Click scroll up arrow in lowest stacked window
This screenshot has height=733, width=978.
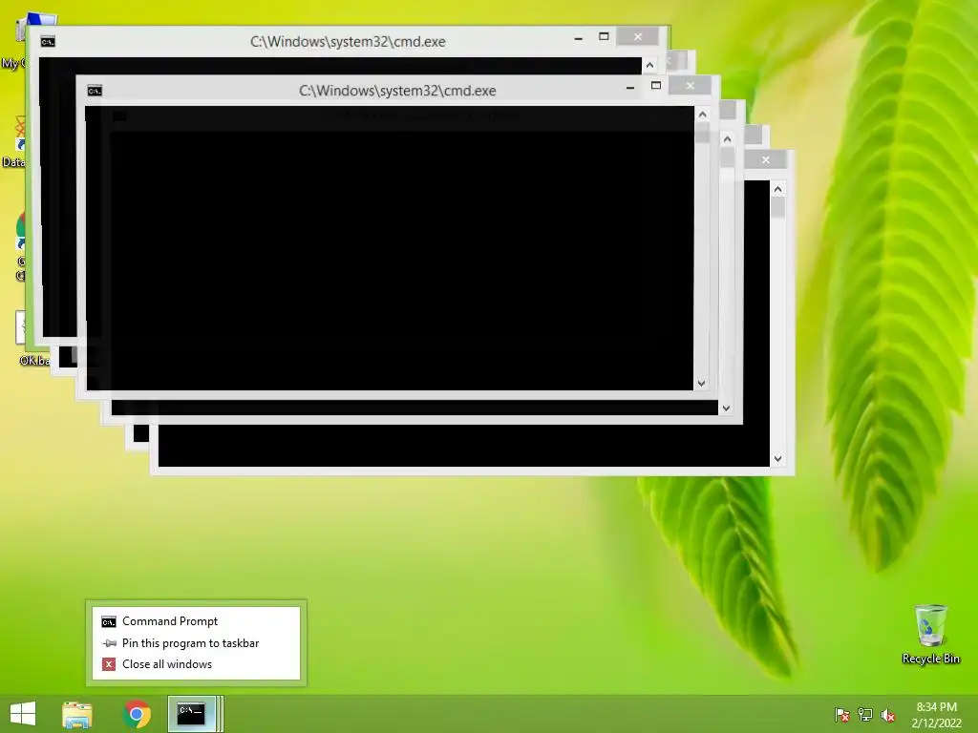point(777,189)
